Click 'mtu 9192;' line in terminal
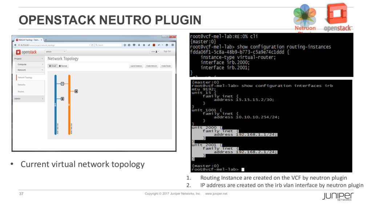This screenshot has height=209, width=372. click(x=204, y=89)
